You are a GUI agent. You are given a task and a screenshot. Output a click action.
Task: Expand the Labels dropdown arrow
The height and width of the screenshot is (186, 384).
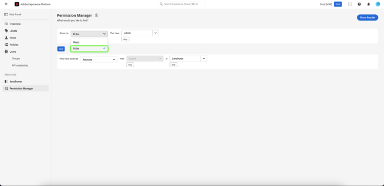click(x=156, y=33)
